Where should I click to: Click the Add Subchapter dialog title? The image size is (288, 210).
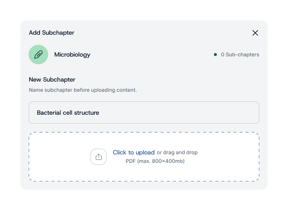coord(52,33)
